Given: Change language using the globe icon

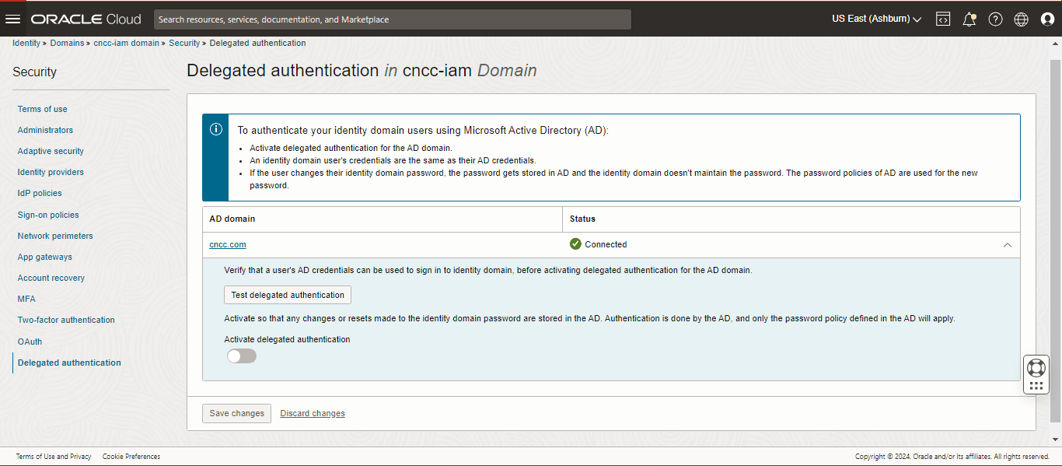Looking at the screenshot, I should click(1021, 19).
